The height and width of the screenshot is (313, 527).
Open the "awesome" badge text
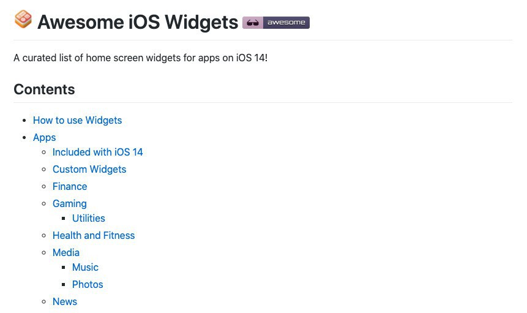pyautogui.click(x=286, y=23)
